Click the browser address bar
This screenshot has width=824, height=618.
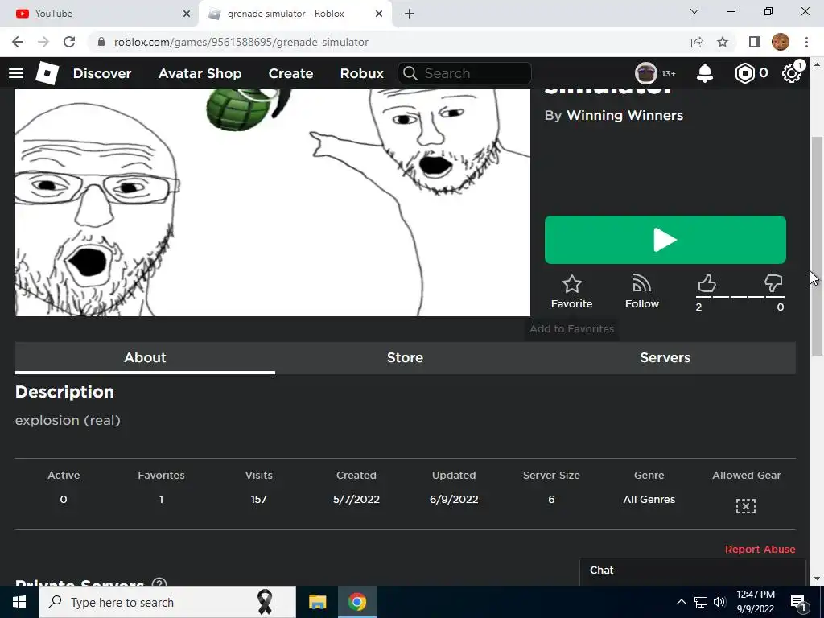coord(389,42)
